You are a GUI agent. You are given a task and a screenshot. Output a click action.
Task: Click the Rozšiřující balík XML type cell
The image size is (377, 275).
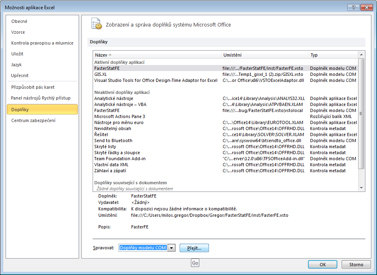tap(331, 116)
